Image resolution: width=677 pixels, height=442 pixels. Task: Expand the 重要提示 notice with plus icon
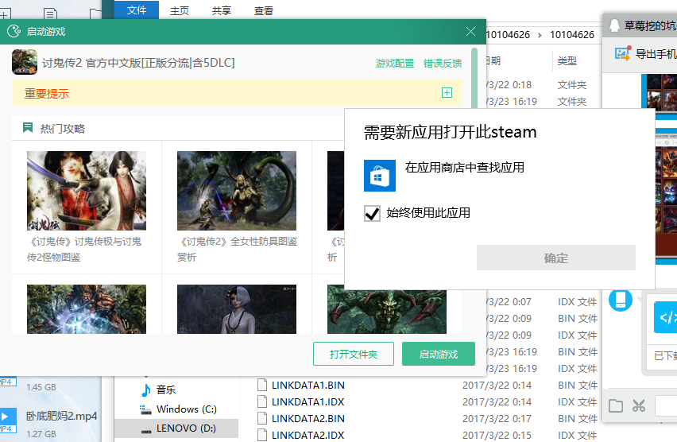coord(447,92)
